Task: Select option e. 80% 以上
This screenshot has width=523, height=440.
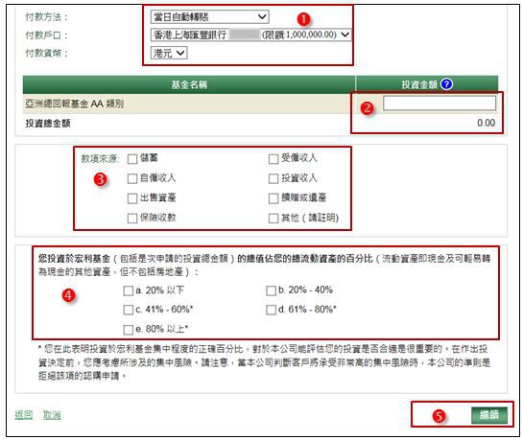Action: [128, 330]
